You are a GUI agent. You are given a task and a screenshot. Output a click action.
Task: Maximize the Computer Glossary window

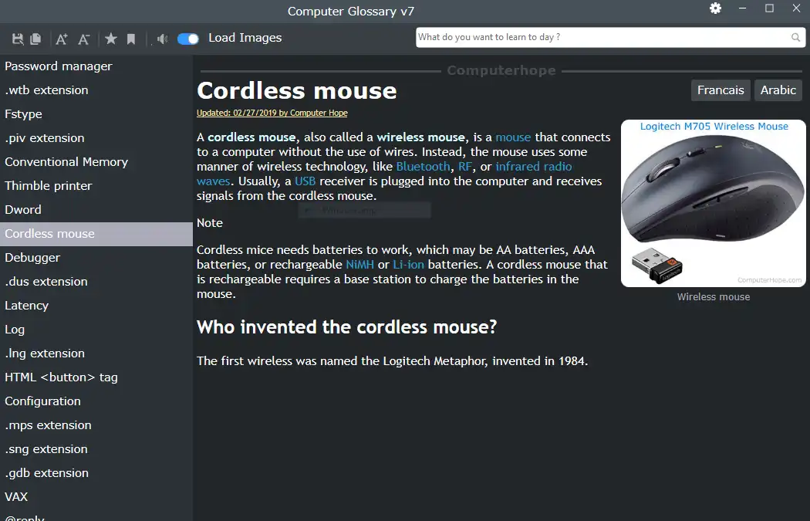coord(769,8)
